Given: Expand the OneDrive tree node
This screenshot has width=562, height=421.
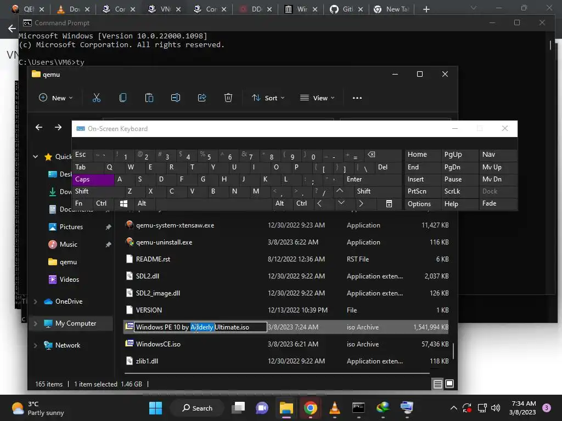Looking at the screenshot, I should click(x=36, y=301).
